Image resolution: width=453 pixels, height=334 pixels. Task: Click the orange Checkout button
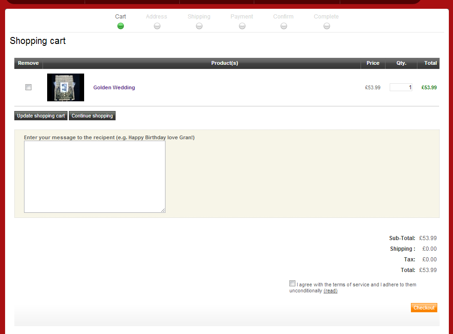424,308
